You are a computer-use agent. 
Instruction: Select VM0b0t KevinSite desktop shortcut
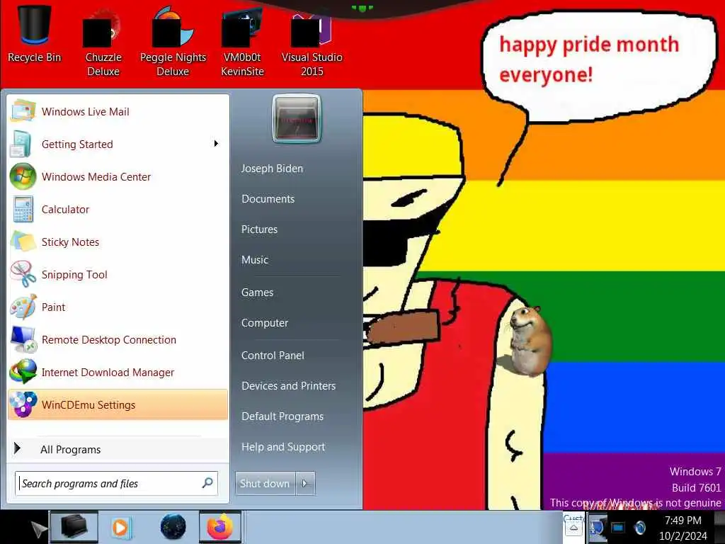(242, 42)
